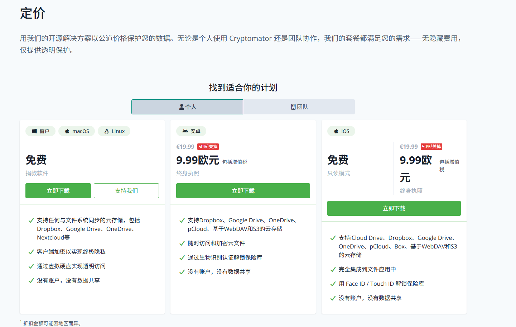Click the checkmark beside 随时访问和加密云文件

(182, 243)
